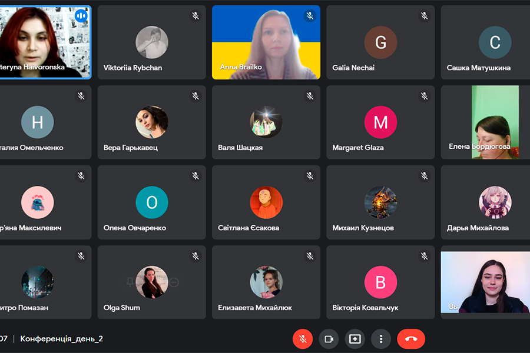Click Світлана Єсакова's orange cartoon avatar
Image resolution: width=530 pixels, height=353 pixels.
(x=266, y=202)
